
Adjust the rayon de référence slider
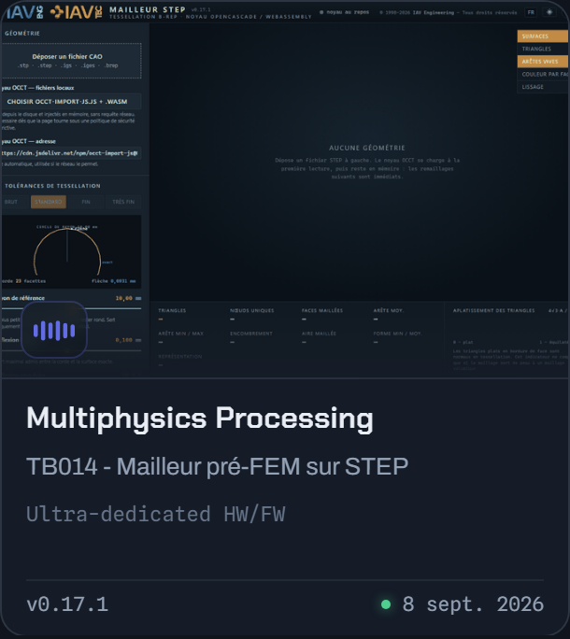[x=71, y=308]
